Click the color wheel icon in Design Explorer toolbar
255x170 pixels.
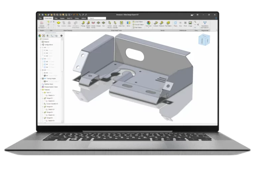tap(40, 36)
